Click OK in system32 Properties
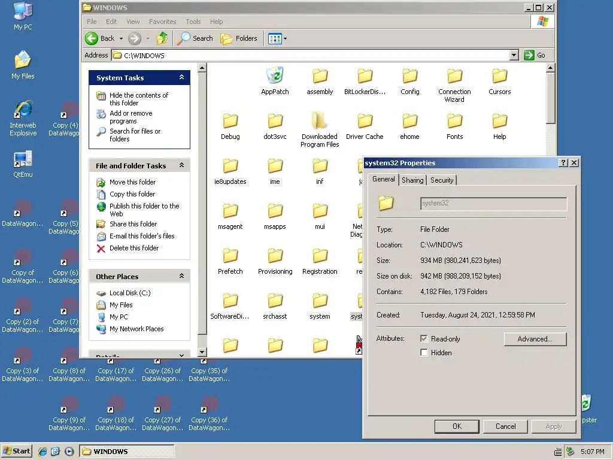Viewport: 613px width, 460px height. pos(457,426)
